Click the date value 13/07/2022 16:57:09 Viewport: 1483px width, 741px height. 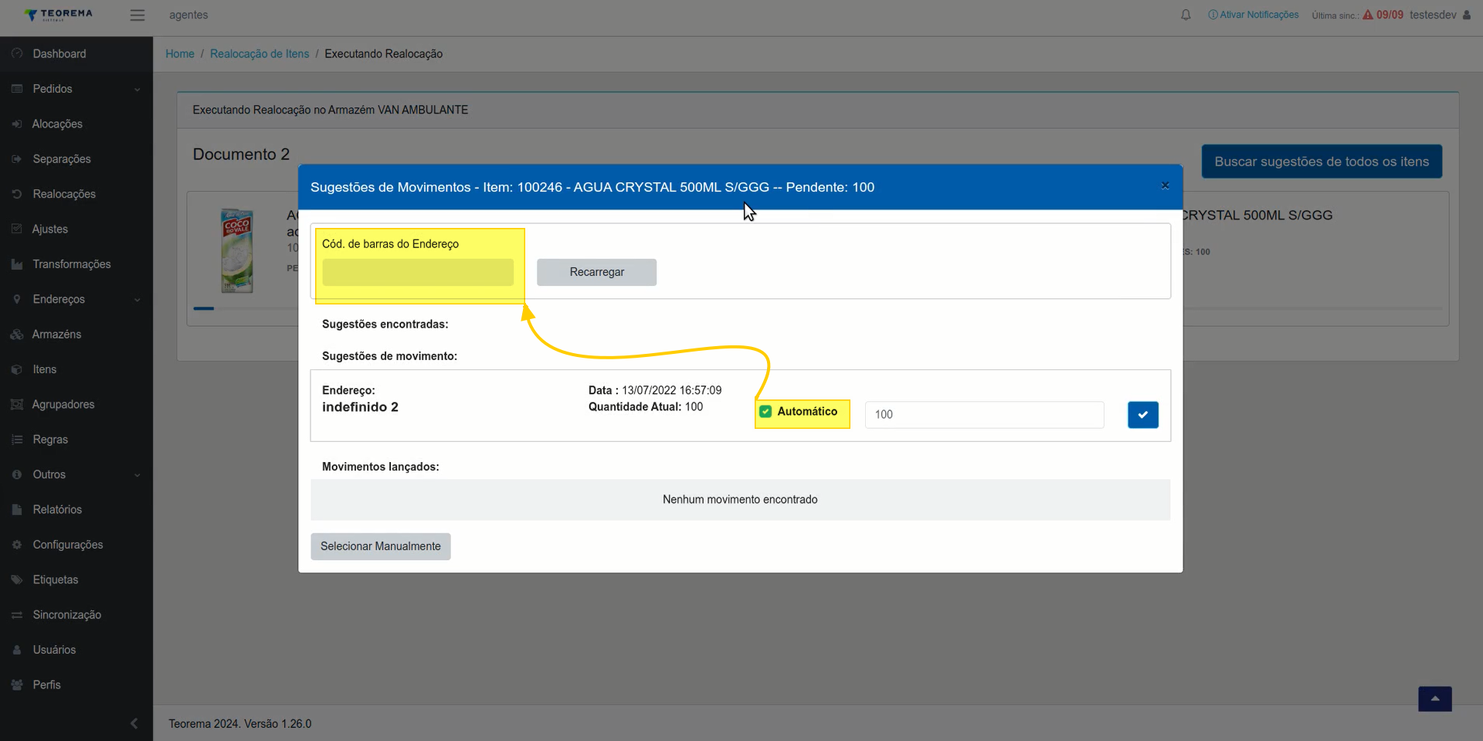672,390
